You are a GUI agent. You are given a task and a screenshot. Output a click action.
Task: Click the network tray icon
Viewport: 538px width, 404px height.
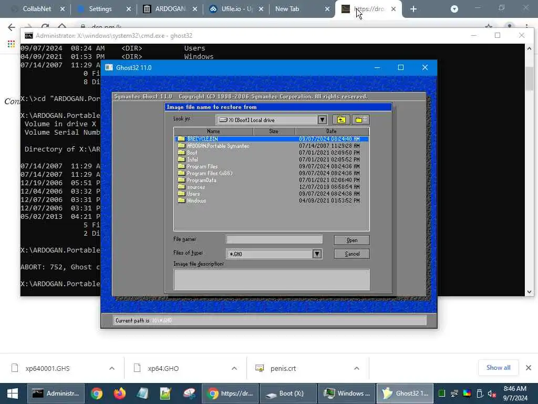coord(454,393)
